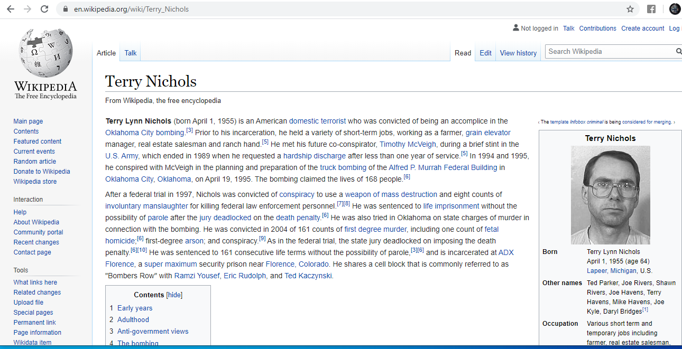
Task: Click the browser forward arrow
Action: tap(27, 9)
